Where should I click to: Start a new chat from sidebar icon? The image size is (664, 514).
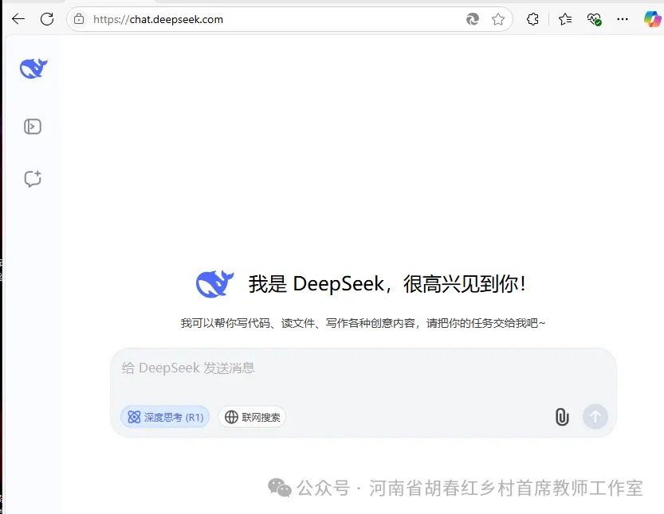33,179
